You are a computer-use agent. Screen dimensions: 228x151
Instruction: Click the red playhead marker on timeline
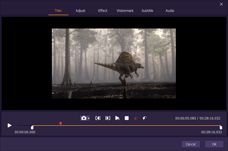pyautogui.click(x=61, y=124)
